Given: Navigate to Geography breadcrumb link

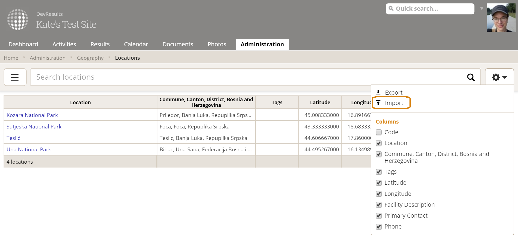Looking at the screenshot, I should pyautogui.click(x=90, y=58).
